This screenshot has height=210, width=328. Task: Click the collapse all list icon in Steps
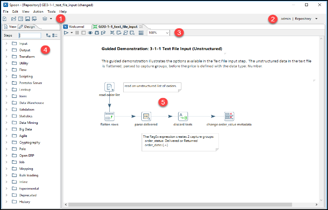pyautogui.click(x=55, y=35)
